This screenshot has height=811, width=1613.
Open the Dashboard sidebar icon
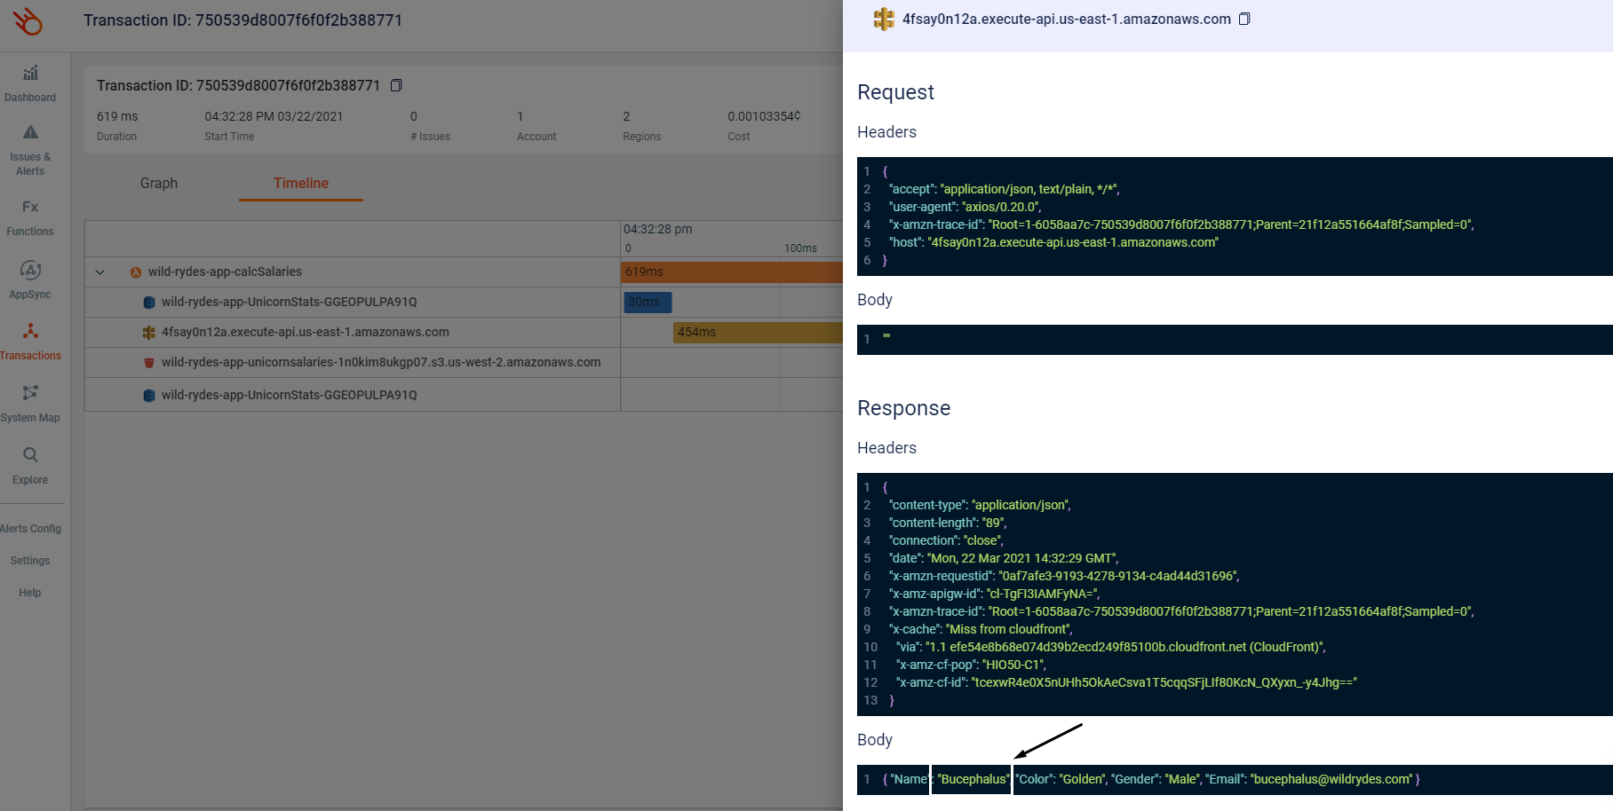pyautogui.click(x=30, y=73)
